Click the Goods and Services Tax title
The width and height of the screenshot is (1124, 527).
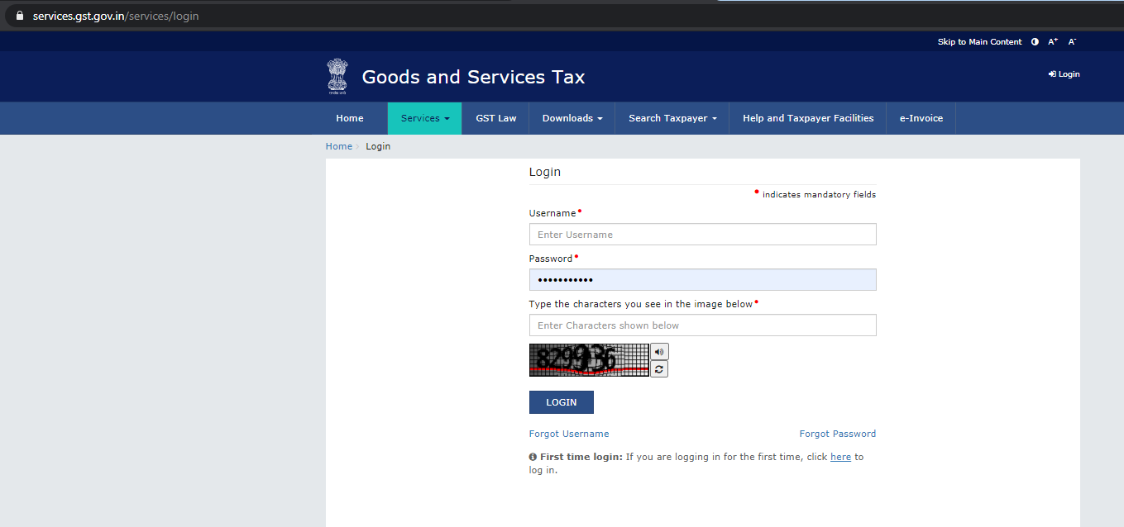473,78
